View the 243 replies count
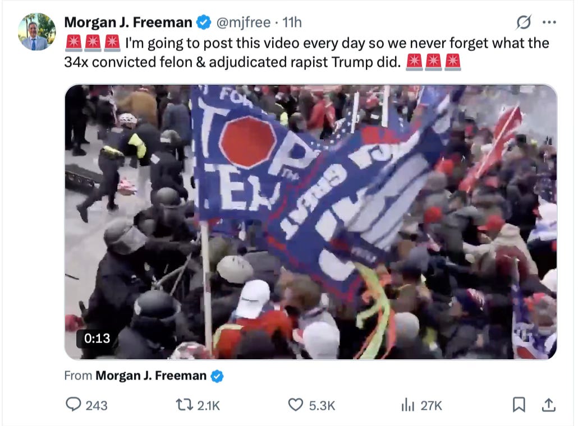 97,405
